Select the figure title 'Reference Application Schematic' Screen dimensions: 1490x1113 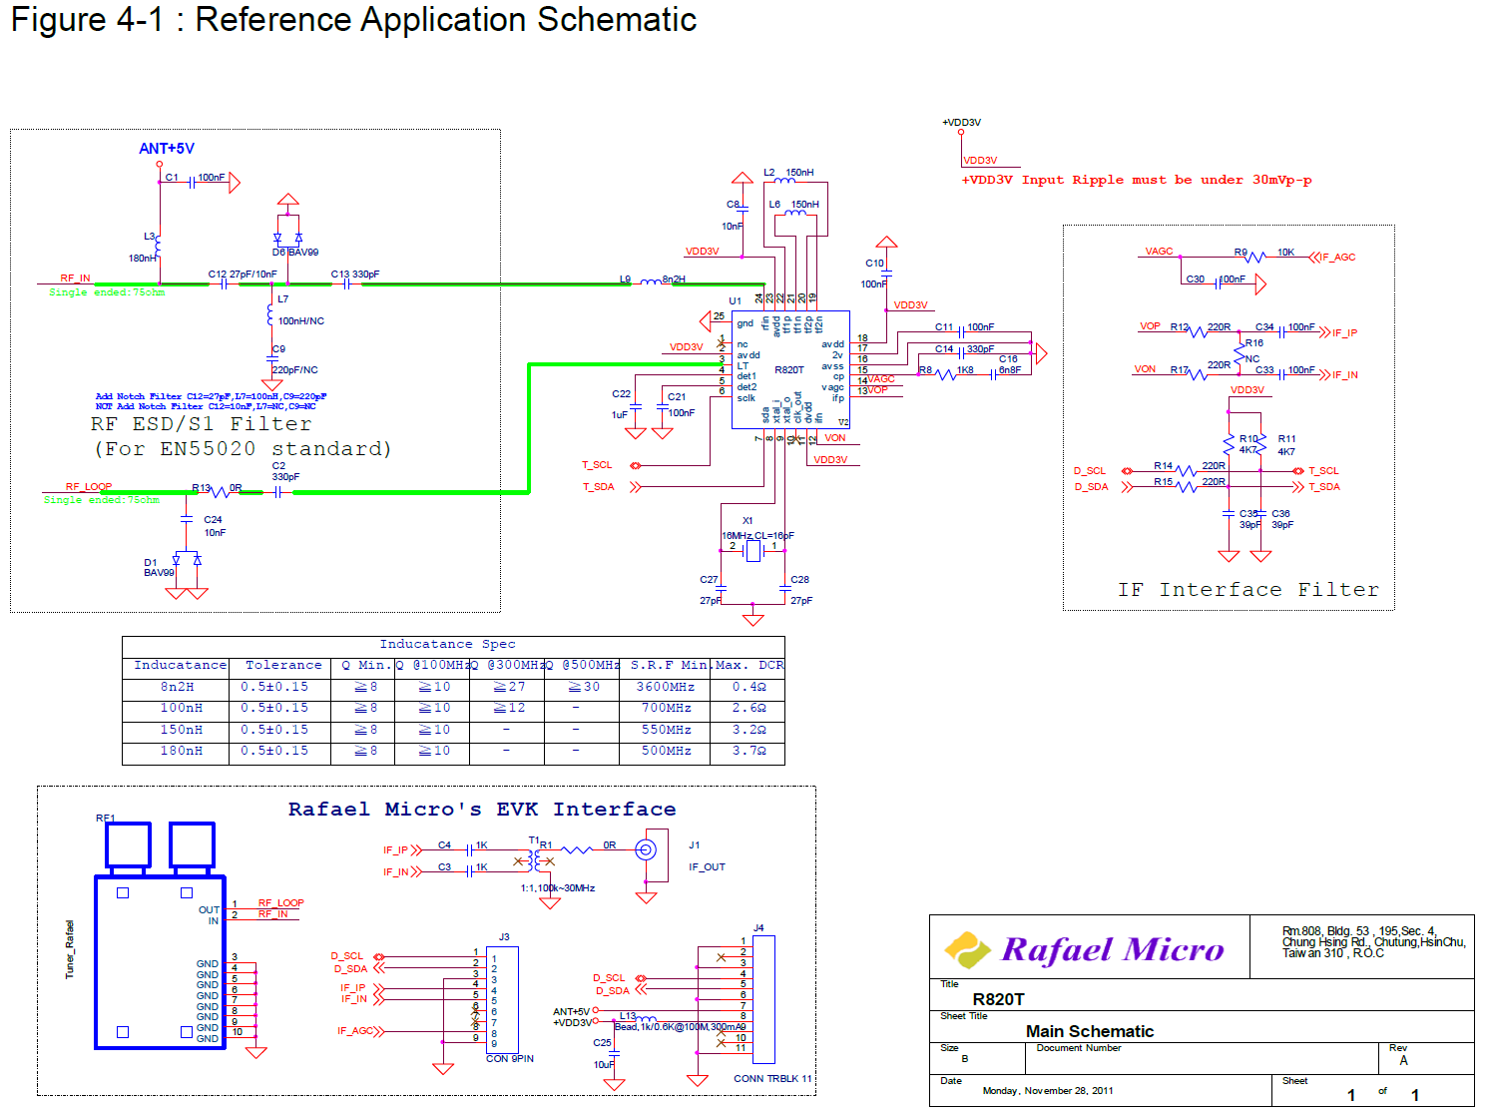pyautogui.click(x=446, y=20)
